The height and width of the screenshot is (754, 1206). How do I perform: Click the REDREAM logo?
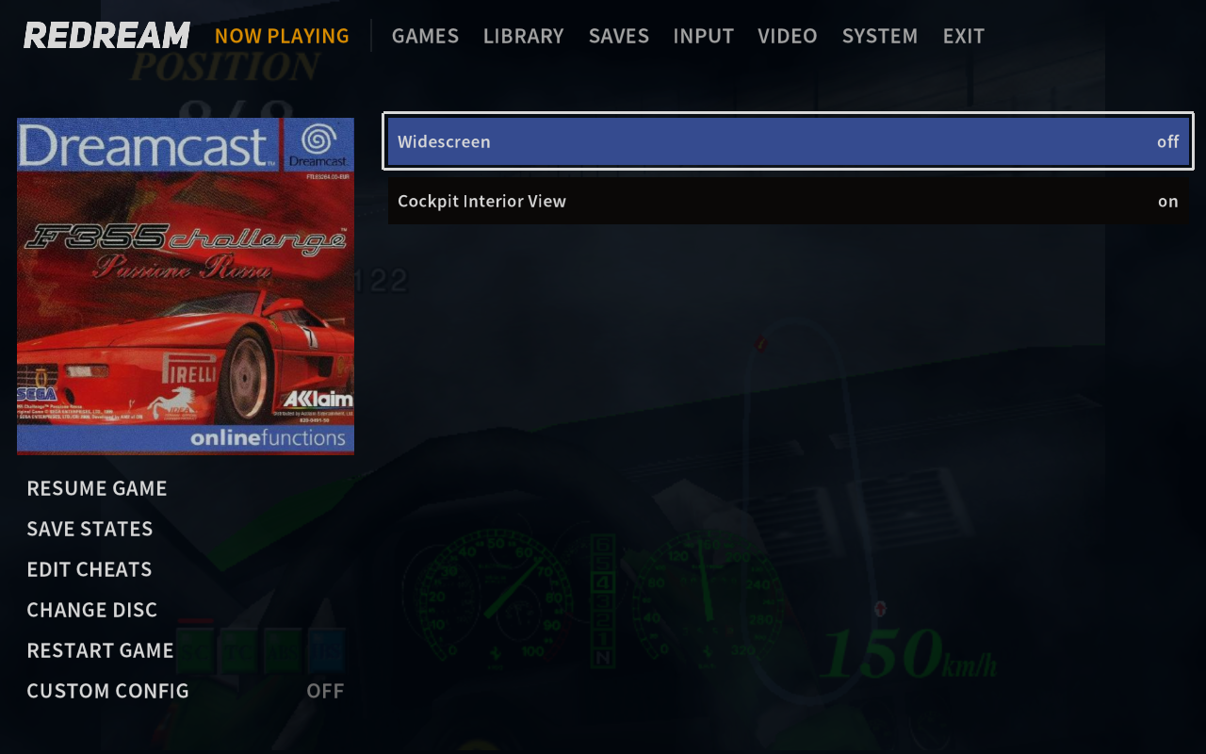(x=106, y=36)
